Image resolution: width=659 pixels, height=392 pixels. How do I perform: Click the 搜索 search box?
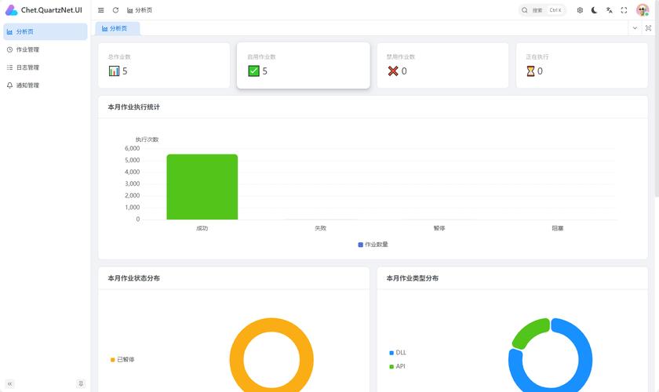click(x=542, y=10)
